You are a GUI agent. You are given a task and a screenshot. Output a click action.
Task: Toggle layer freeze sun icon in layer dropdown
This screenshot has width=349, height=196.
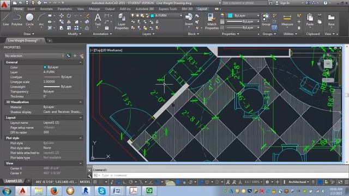coord(137,16)
